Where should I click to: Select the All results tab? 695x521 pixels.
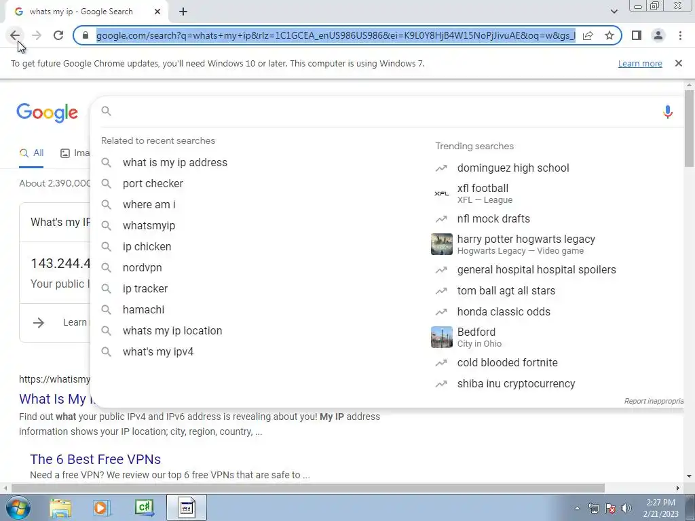tap(31, 153)
